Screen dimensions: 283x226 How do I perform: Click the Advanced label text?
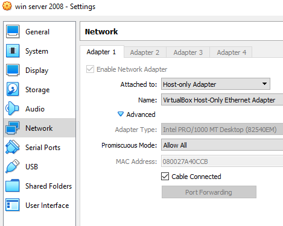[x=141, y=115]
